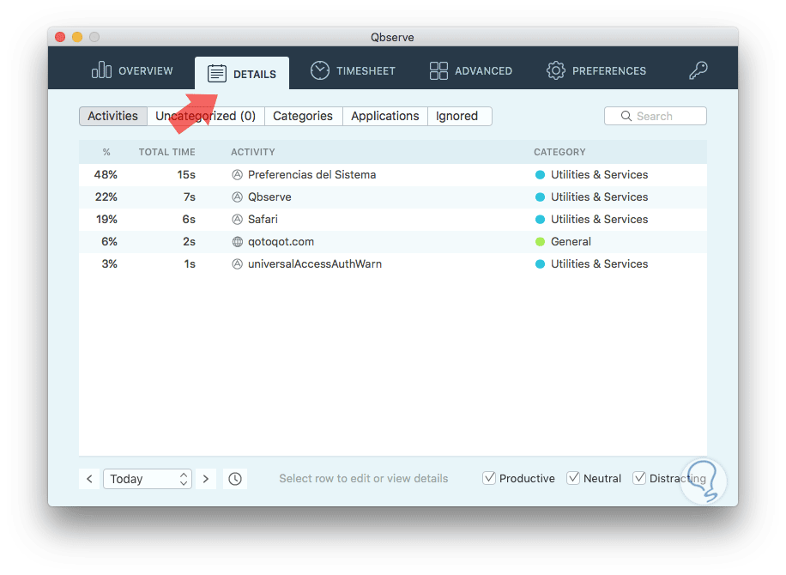Click app icon beside Safari row
Viewport: 786px width, 575px height.
tap(237, 220)
